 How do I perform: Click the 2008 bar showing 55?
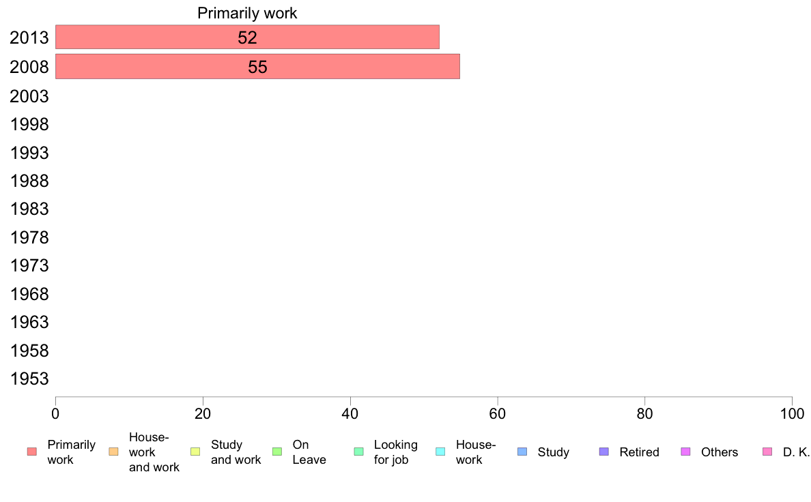point(257,67)
